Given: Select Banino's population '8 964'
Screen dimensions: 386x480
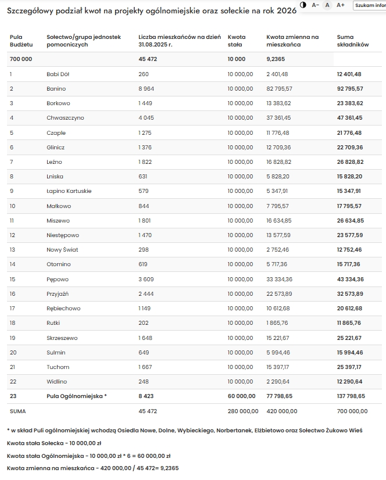Looking at the screenshot, I should click(146, 89).
